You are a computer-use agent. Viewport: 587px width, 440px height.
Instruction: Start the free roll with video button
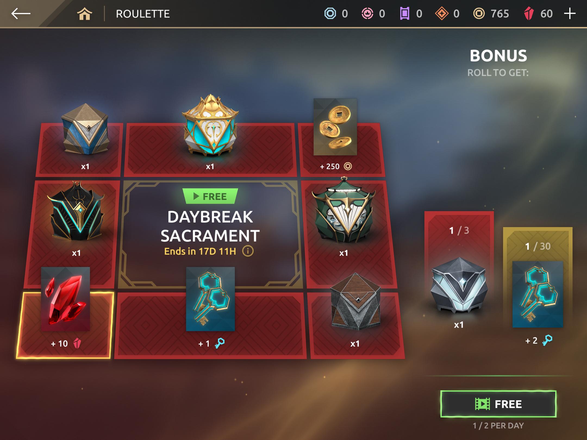coord(498,404)
